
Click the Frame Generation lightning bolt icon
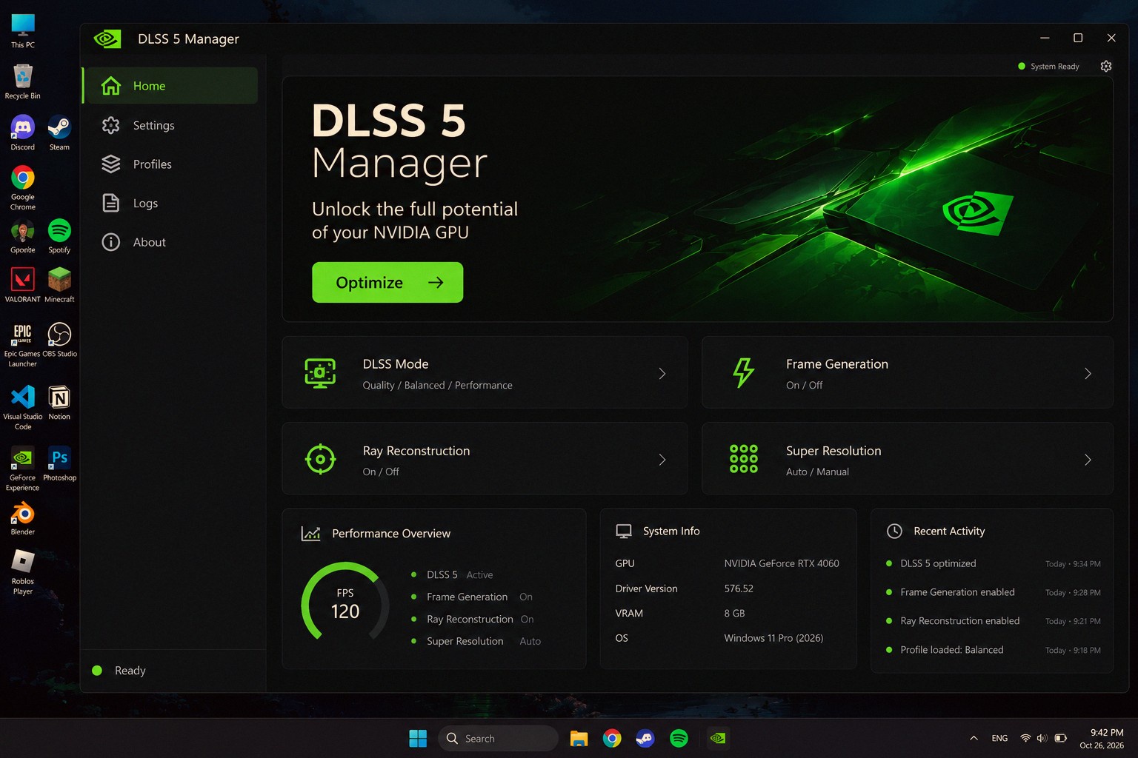tap(743, 373)
